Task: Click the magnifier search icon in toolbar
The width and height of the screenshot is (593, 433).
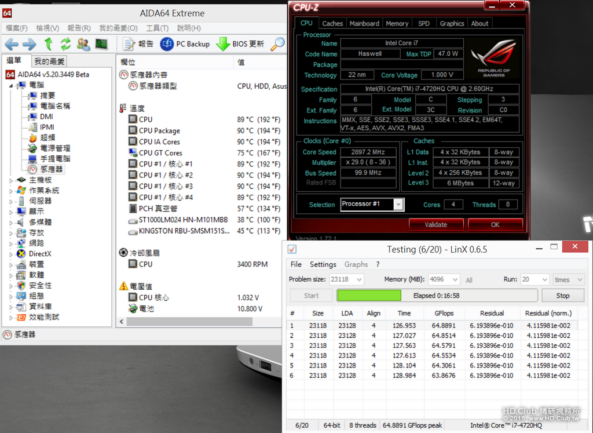Action: pos(277,44)
